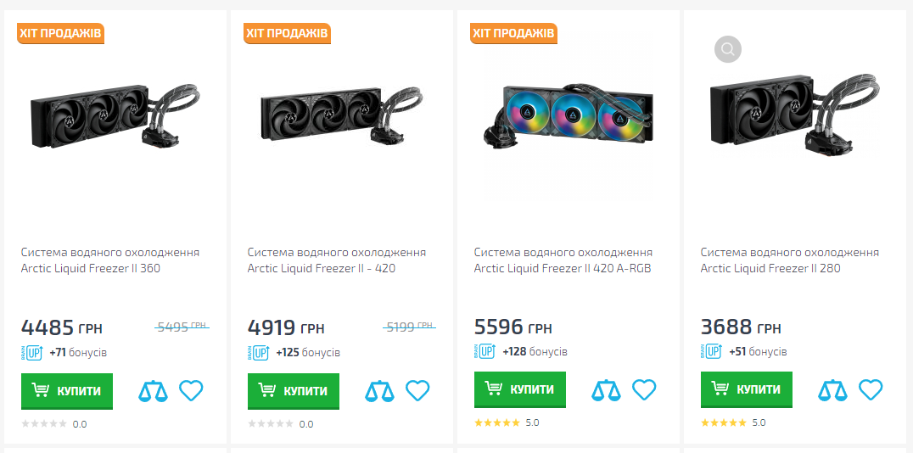913x453 pixels.
Task: Add Liquid Freezer II 420 A-RGB to favorites
Action: coord(645,390)
